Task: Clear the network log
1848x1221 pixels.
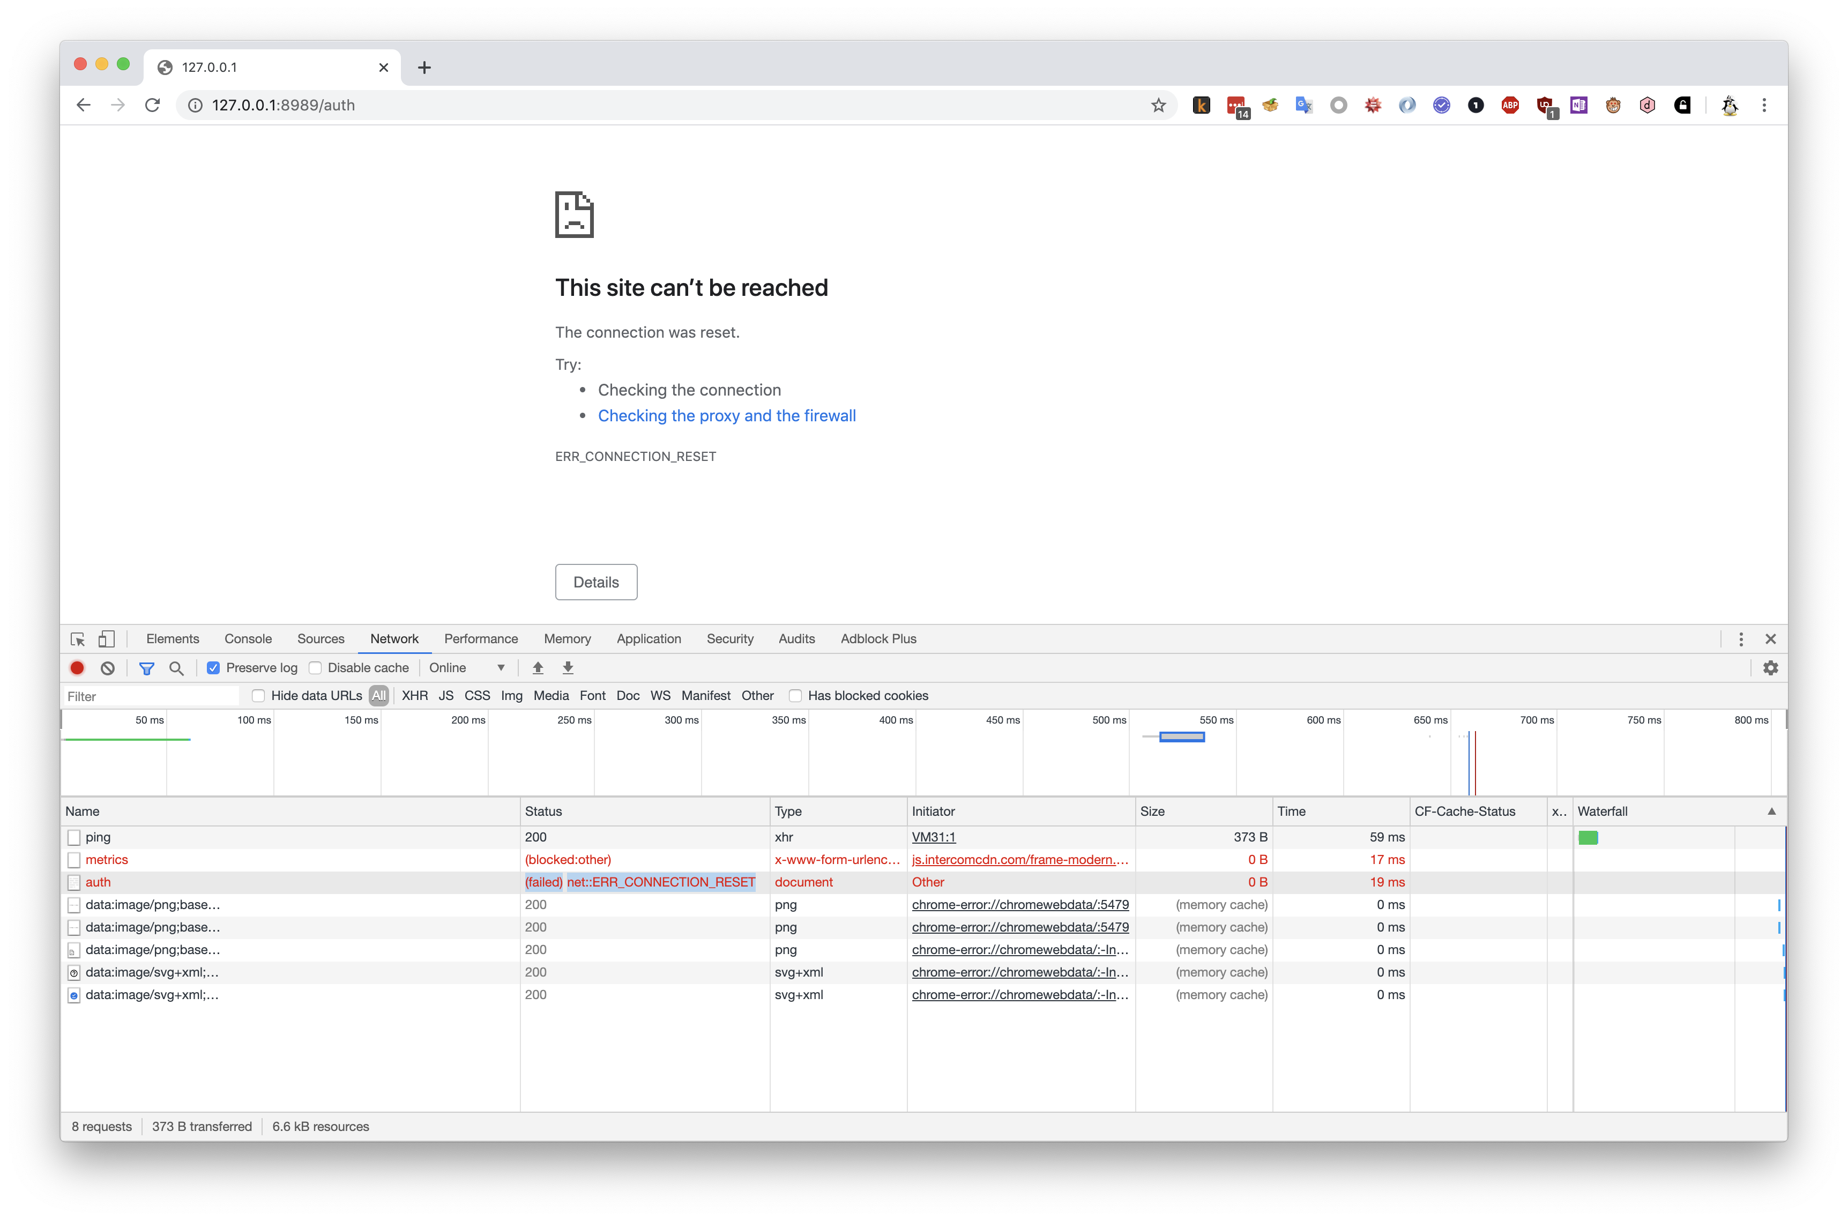Action: 107,667
